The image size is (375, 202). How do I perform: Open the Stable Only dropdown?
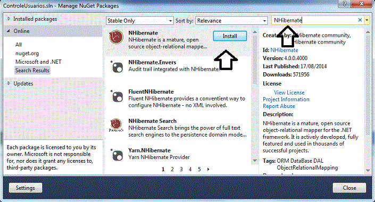click(140, 21)
